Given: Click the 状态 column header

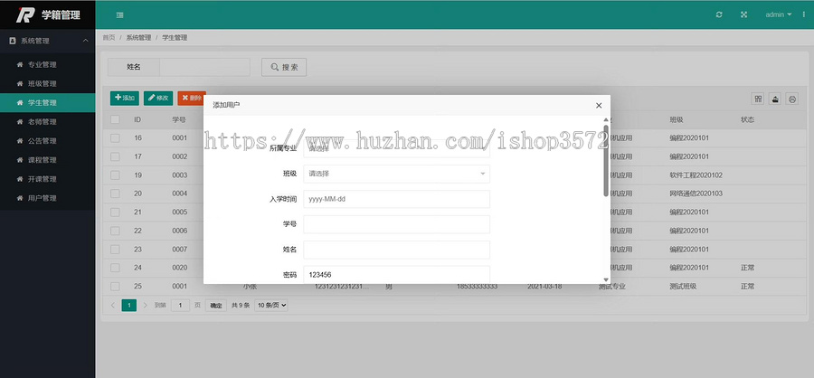Looking at the screenshot, I should pos(747,119).
